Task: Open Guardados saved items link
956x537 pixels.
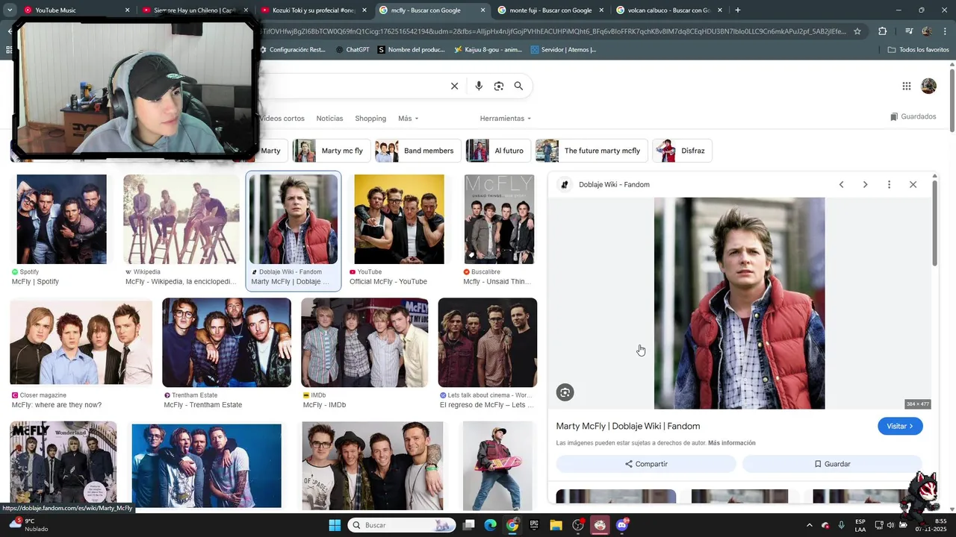Action: (913, 116)
